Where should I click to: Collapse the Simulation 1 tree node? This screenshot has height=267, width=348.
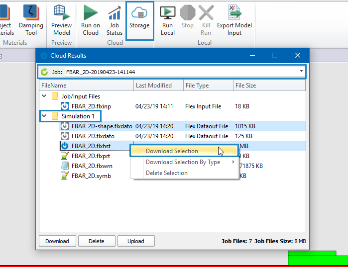44,116
